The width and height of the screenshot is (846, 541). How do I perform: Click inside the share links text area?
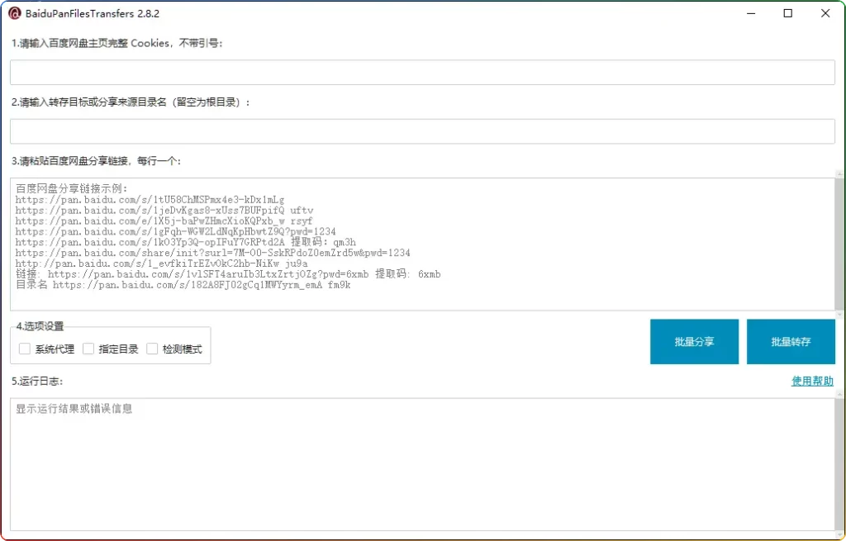click(x=422, y=244)
